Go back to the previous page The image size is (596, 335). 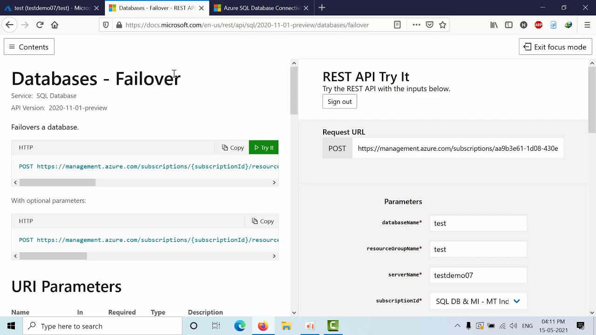point(10,25)
